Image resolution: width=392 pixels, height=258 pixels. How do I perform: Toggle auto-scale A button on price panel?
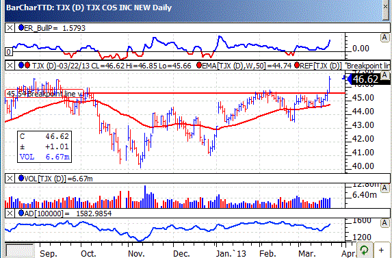(384, 75)
